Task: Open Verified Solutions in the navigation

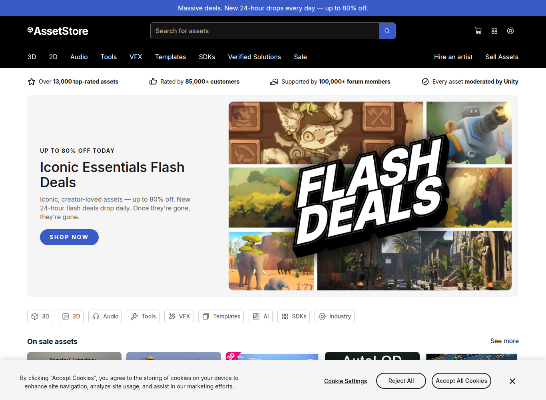Action: coord(255,57)
